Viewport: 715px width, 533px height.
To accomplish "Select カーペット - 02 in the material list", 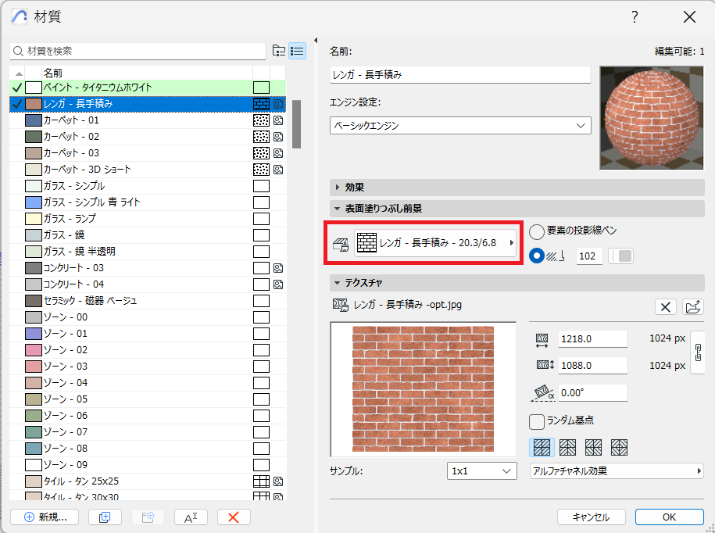I will (71, 137).
